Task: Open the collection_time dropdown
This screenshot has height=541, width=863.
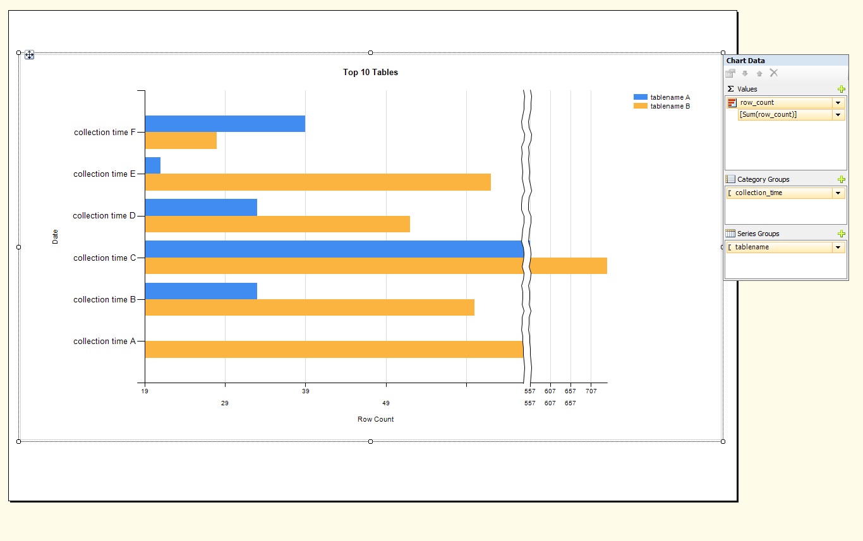Action: click(838, 193)
